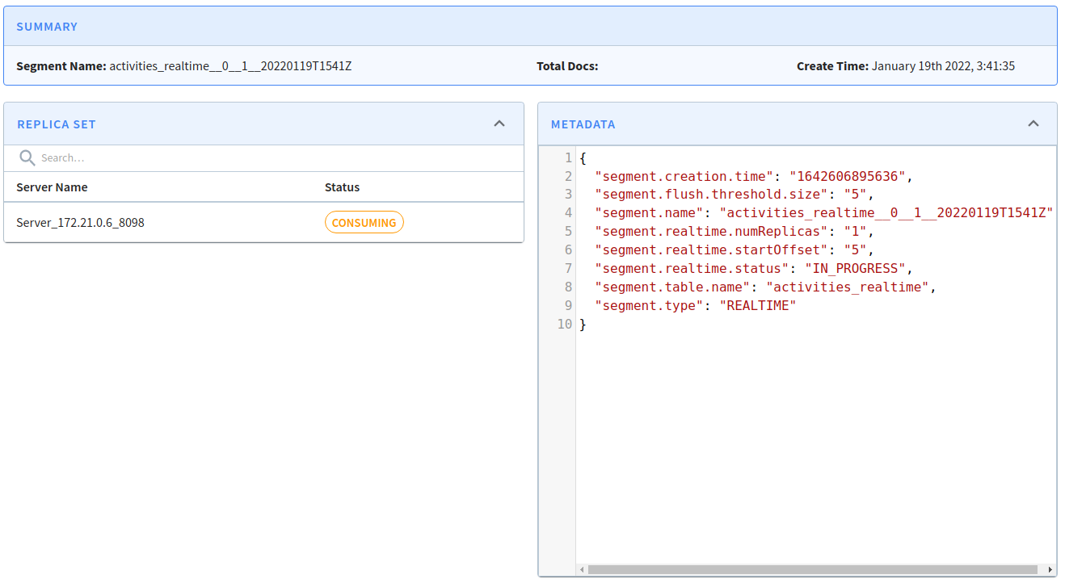Click the collapse chevron on the Metadata panel
1065x587 pixels.
1033,124
